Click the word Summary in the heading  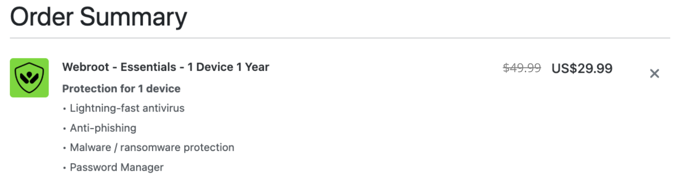(x=133, y=17)
